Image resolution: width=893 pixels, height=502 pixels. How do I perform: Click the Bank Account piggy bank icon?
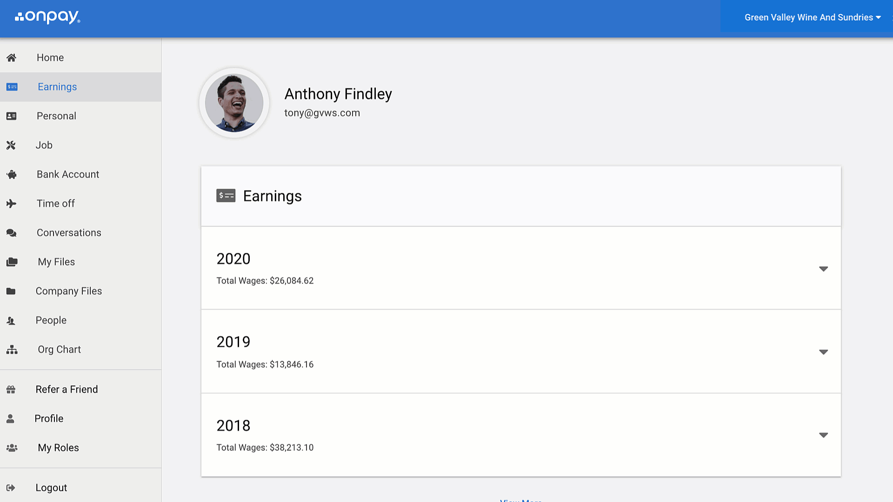(x=12, y=175)
